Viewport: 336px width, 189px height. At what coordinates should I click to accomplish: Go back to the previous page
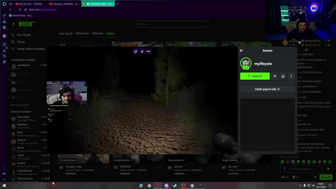(10, 10)
